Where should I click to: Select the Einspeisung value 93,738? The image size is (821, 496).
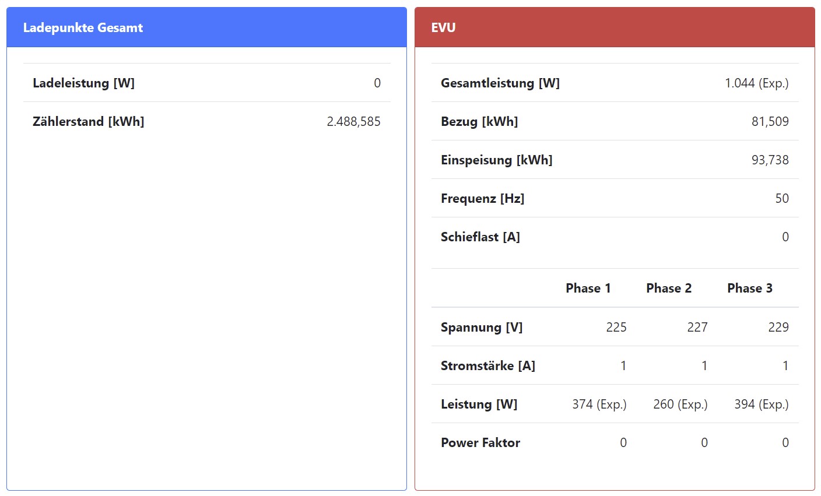tap(770, 160)
